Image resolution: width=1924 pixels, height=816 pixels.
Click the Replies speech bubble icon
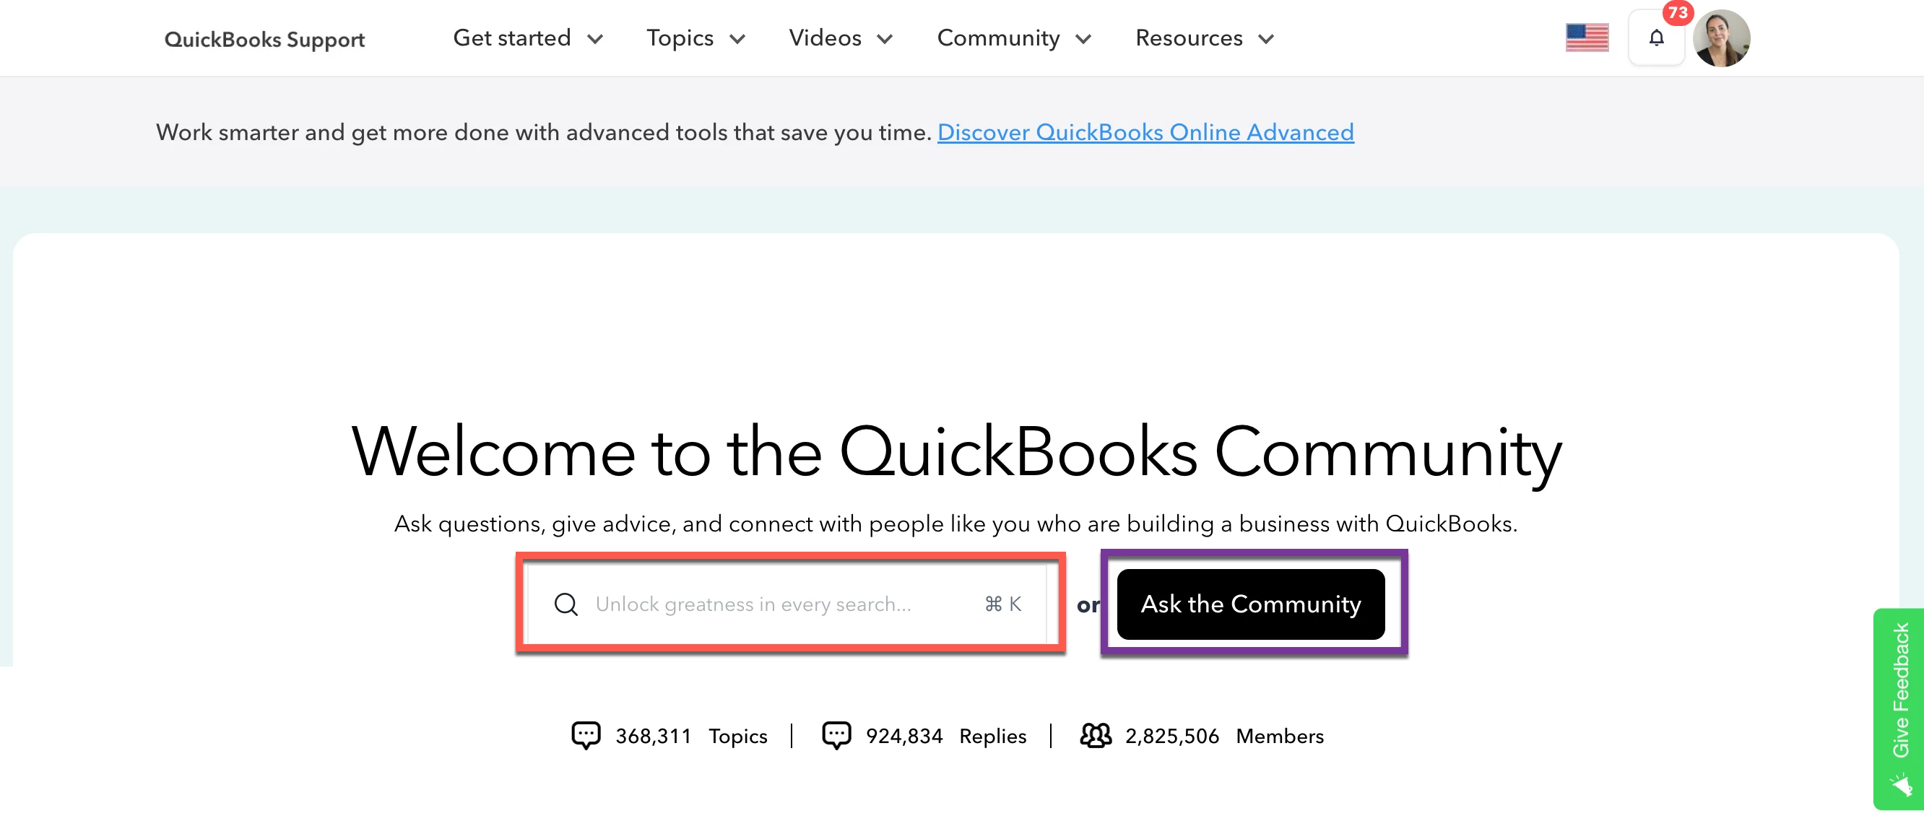(836, 735)
